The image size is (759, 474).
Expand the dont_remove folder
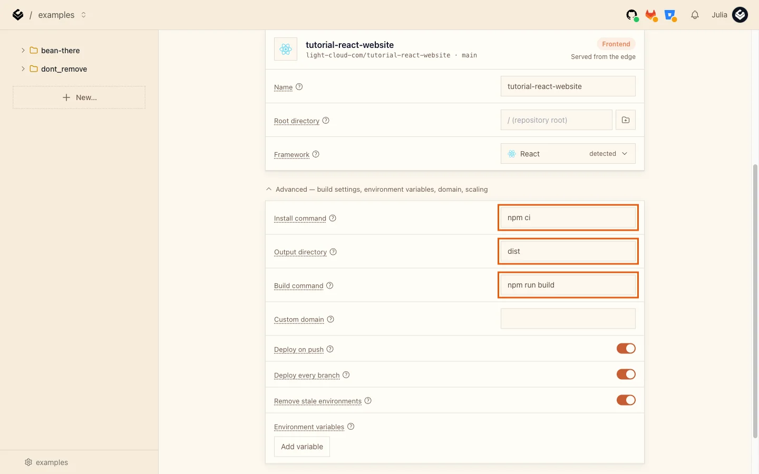pos(23,69)
